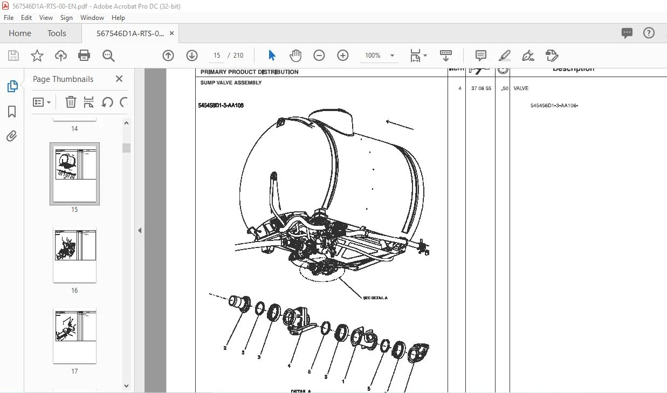The height and width of the screenshot is (393, 667).
Task: Click thumbnails scrollbar down arrow
Action: coord(126,385)
